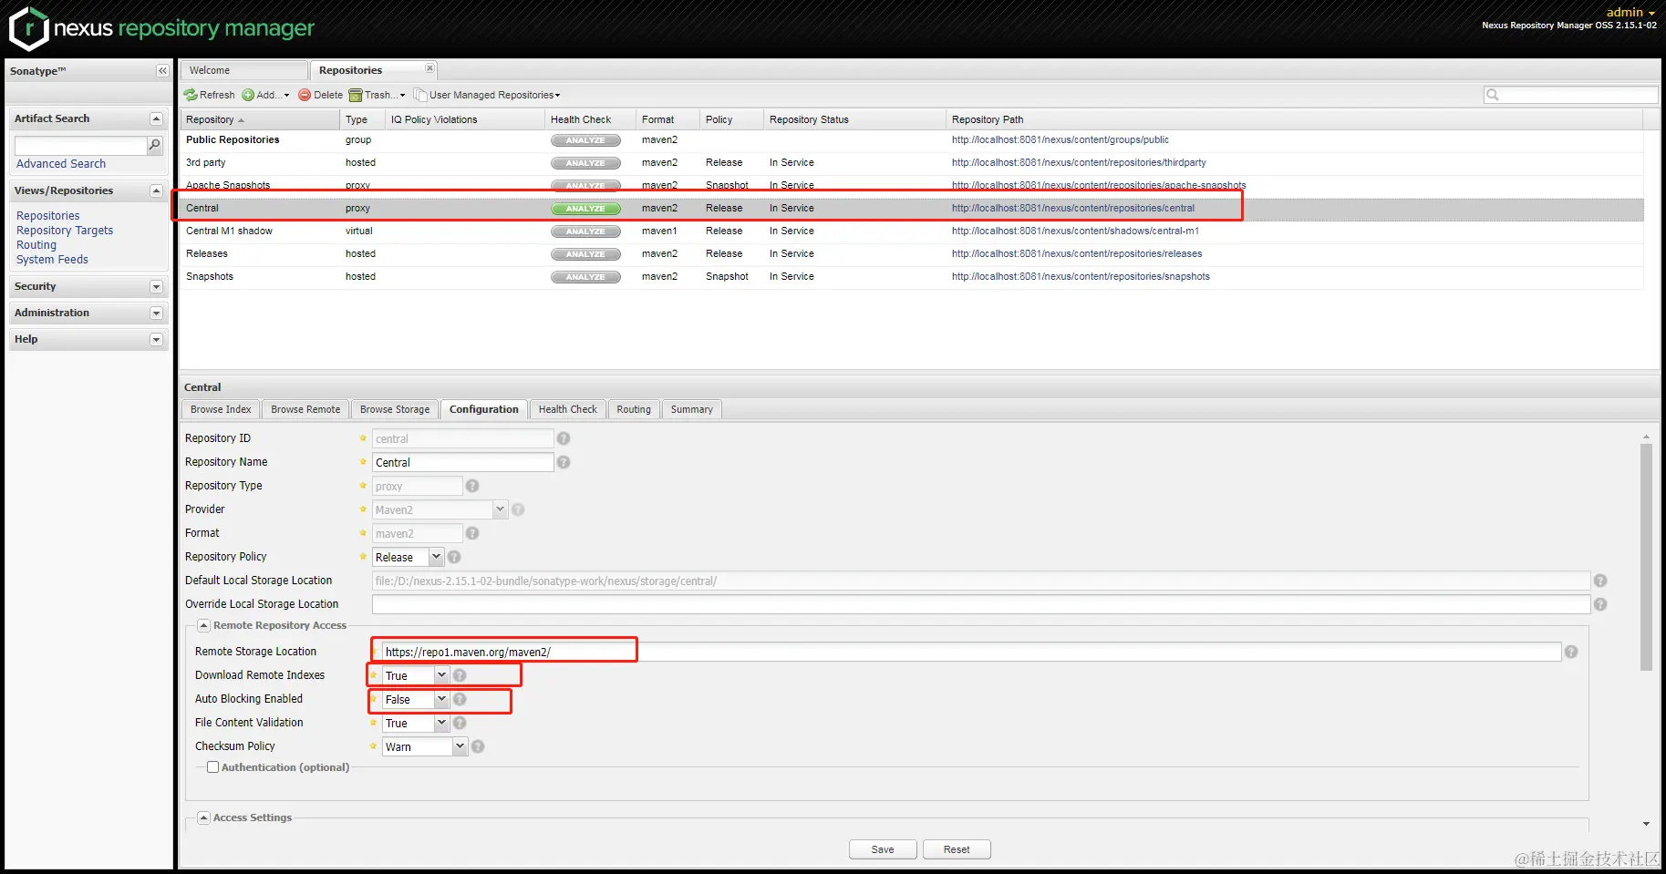
Task: Open the User Managed Repositories filter
Action: click(x=487, y=95)
